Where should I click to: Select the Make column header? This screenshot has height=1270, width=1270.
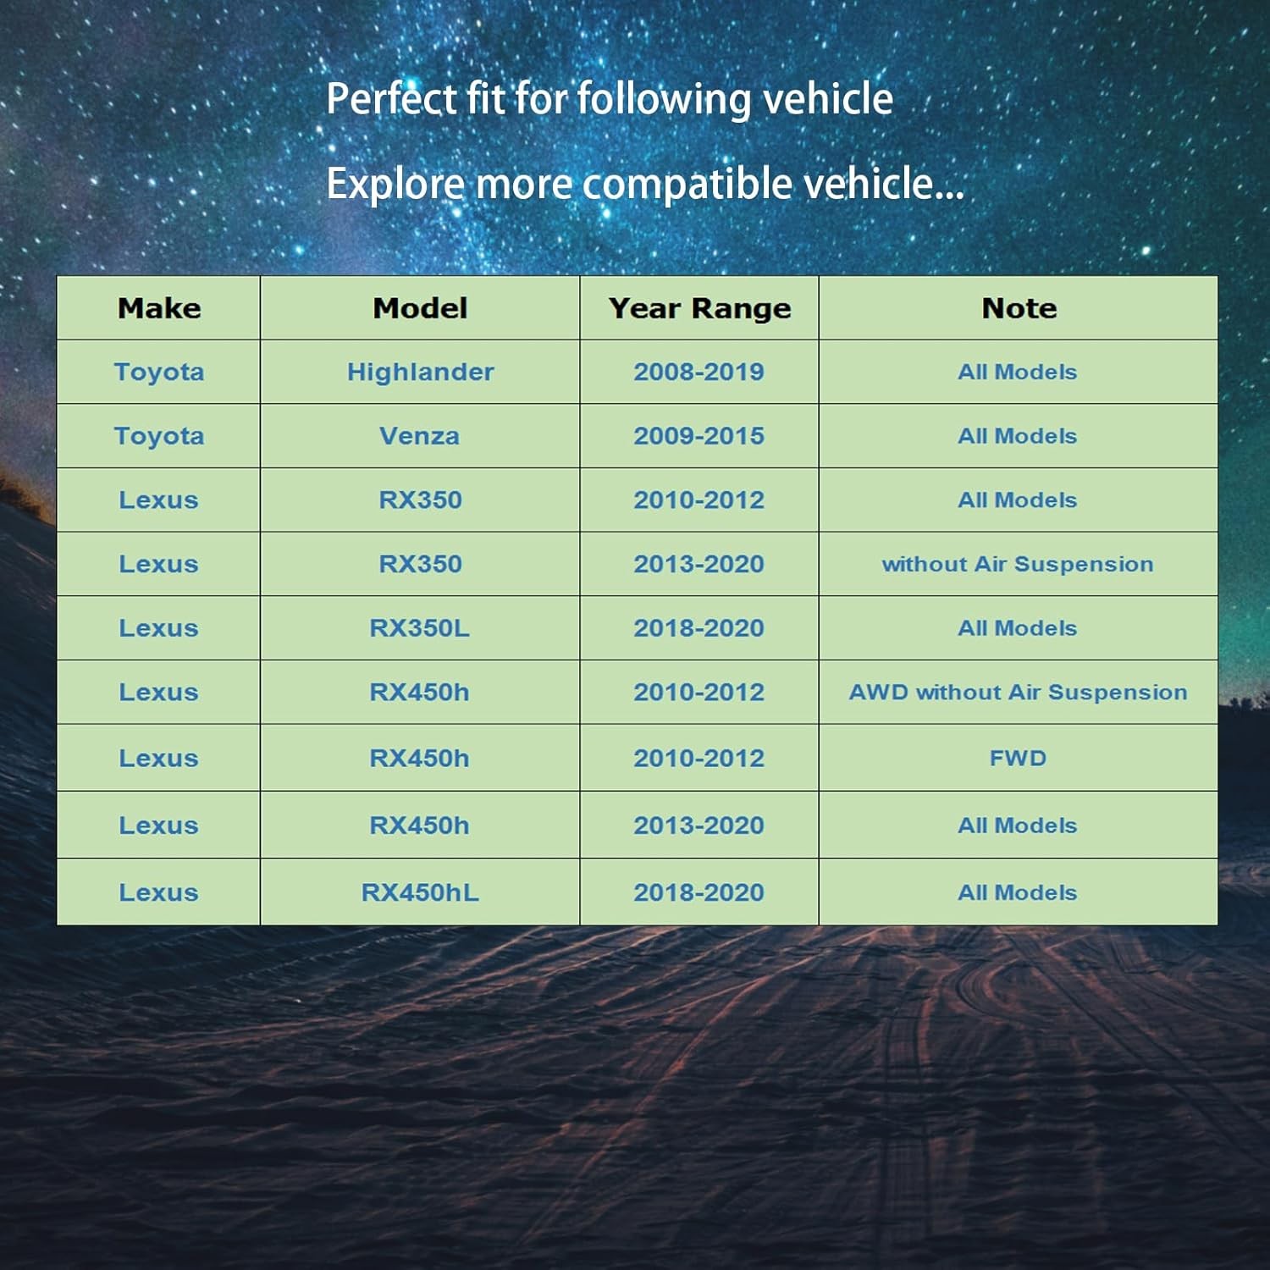click(158, 308)
